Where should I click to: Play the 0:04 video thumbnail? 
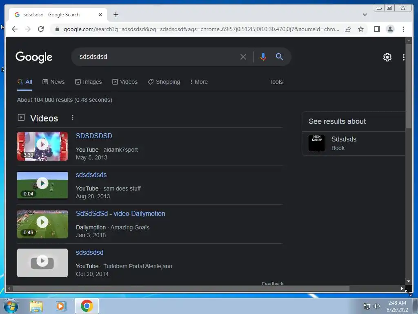(x=42, y=185)
